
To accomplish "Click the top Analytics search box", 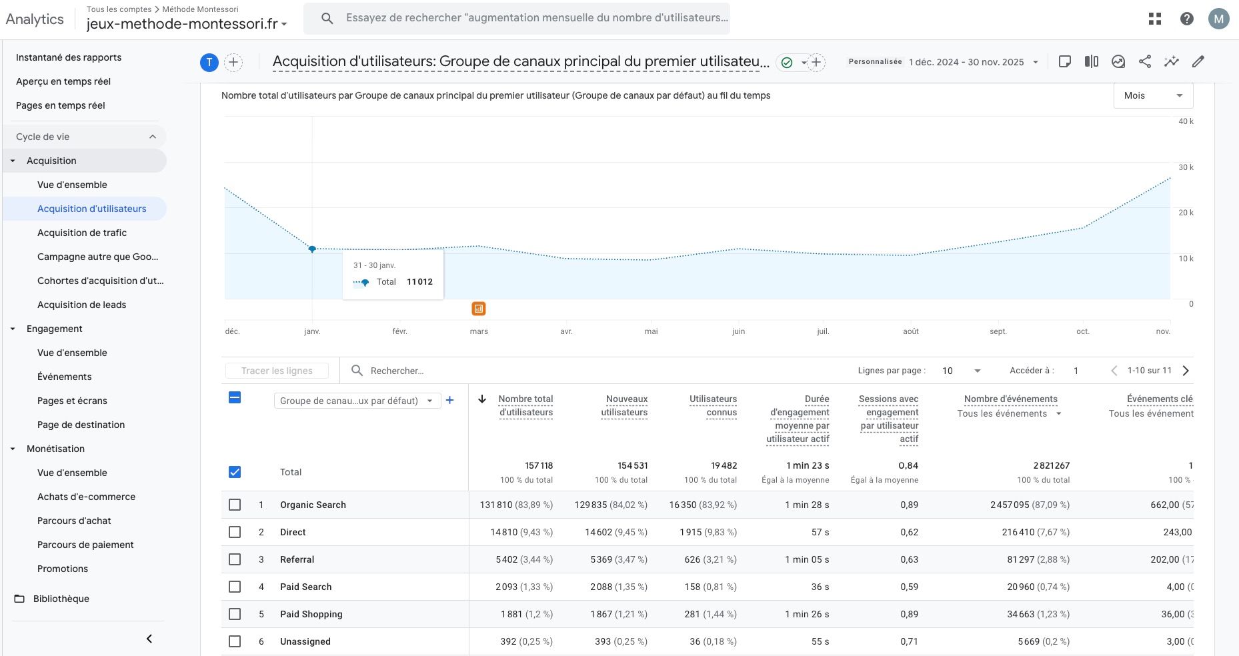I will (517, 18).
